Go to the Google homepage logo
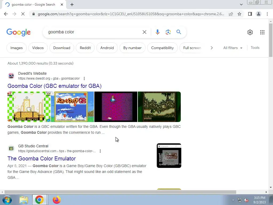273x205 pixels. click(x=18, y=32)
